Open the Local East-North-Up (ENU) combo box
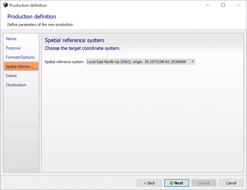This screenshot has height=190, width=247. click(139, 62)
